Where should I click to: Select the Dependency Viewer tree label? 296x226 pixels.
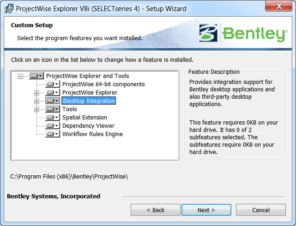(x=88, y=126)
